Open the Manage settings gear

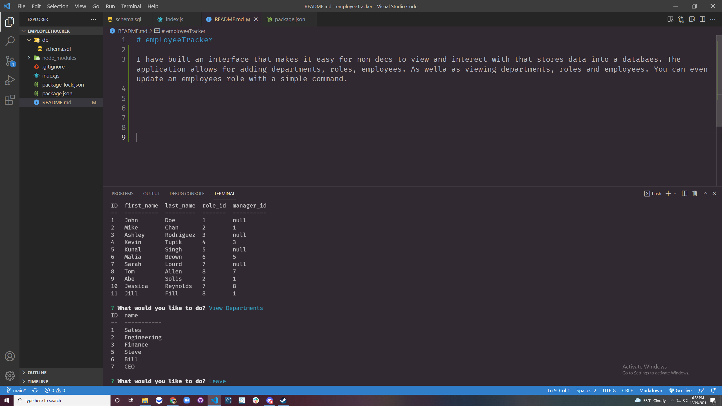click(10, 376)
